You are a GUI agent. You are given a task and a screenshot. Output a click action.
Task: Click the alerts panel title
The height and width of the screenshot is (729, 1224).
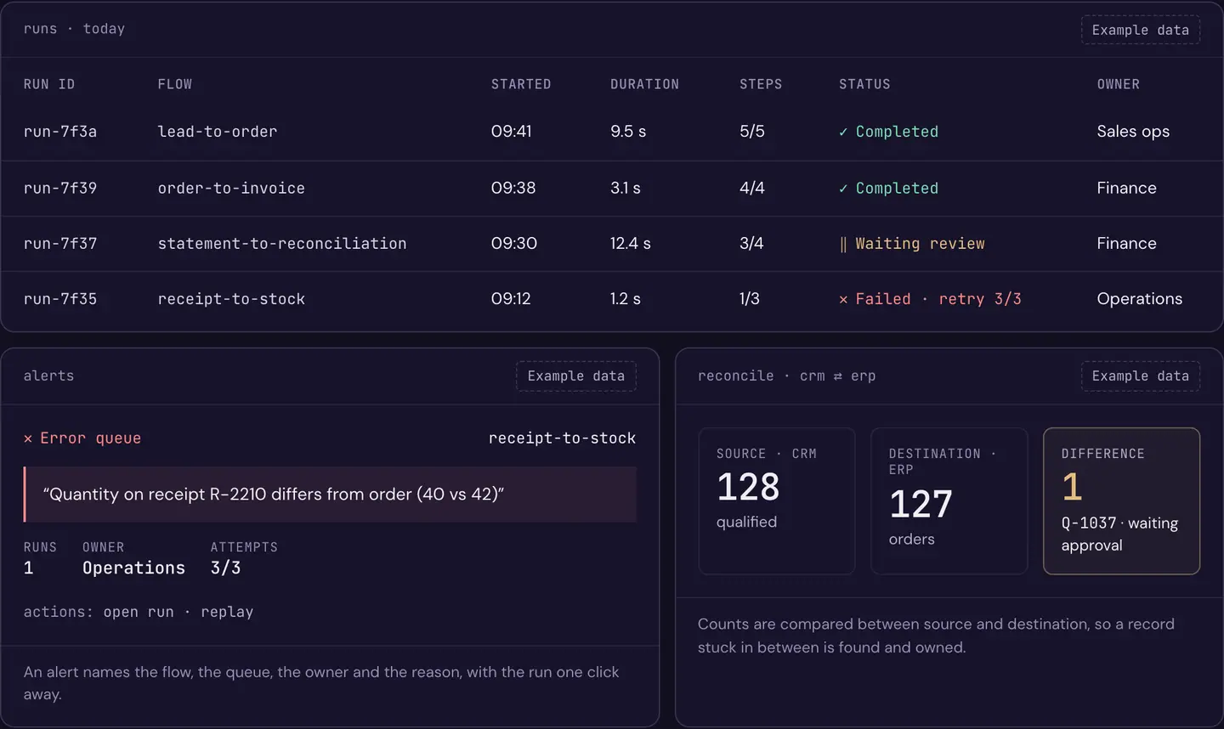48,376
